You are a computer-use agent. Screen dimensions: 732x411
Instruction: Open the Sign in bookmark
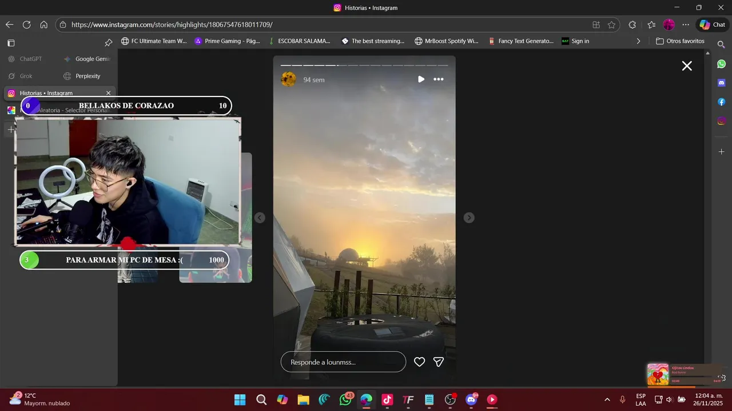[575, 41]
